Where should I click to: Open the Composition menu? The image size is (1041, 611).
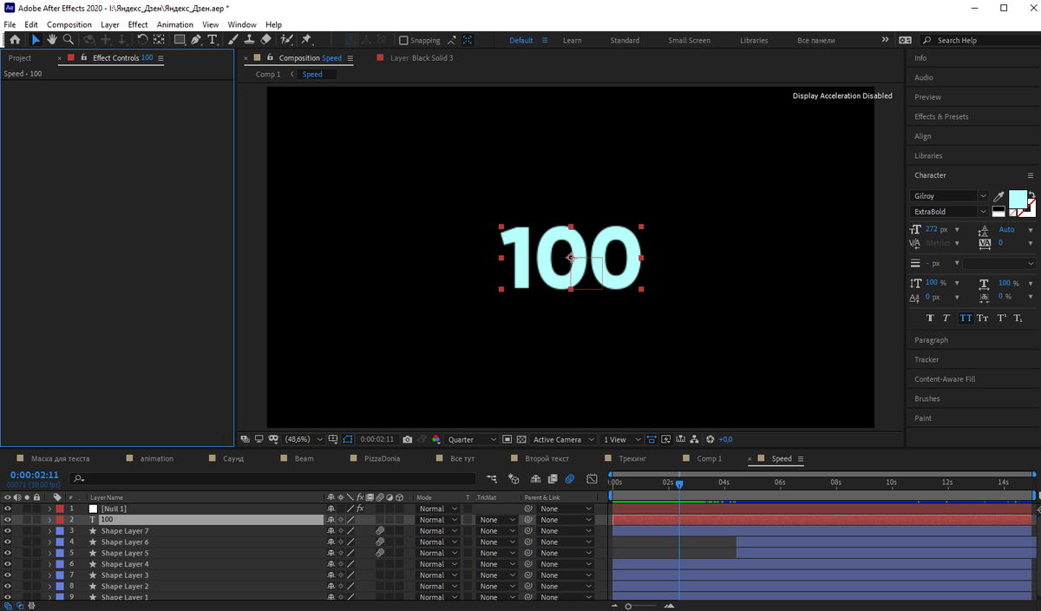point(69,24)
